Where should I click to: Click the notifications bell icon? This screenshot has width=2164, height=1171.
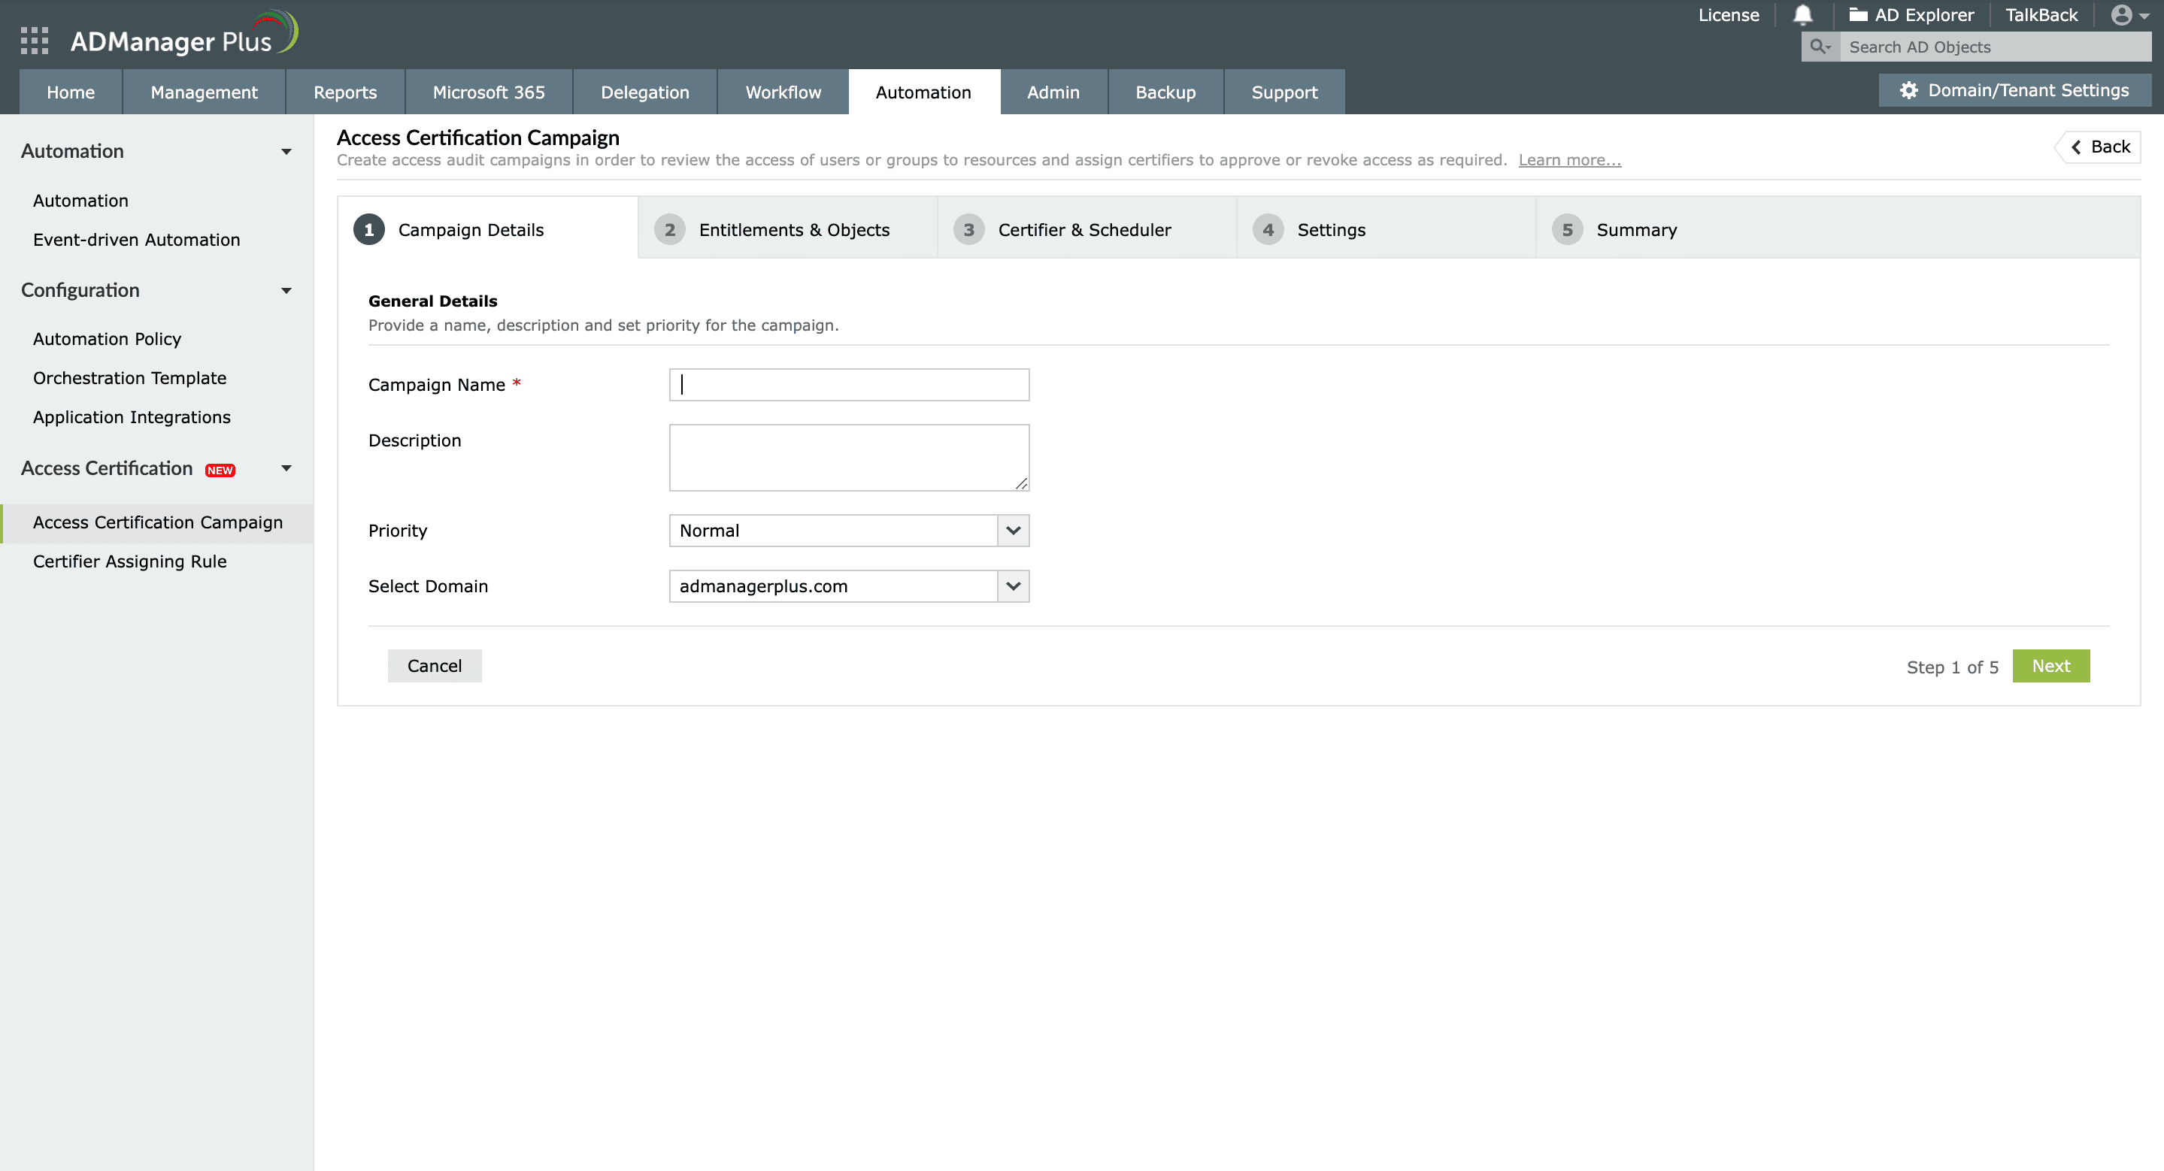click(1803, 15)
